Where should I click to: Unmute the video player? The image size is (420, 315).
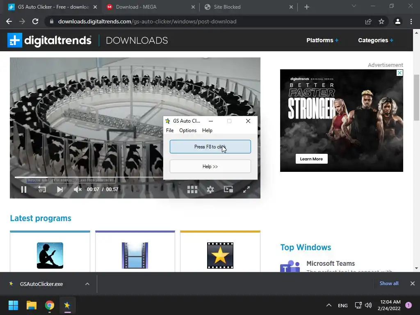tap(78, 189)
